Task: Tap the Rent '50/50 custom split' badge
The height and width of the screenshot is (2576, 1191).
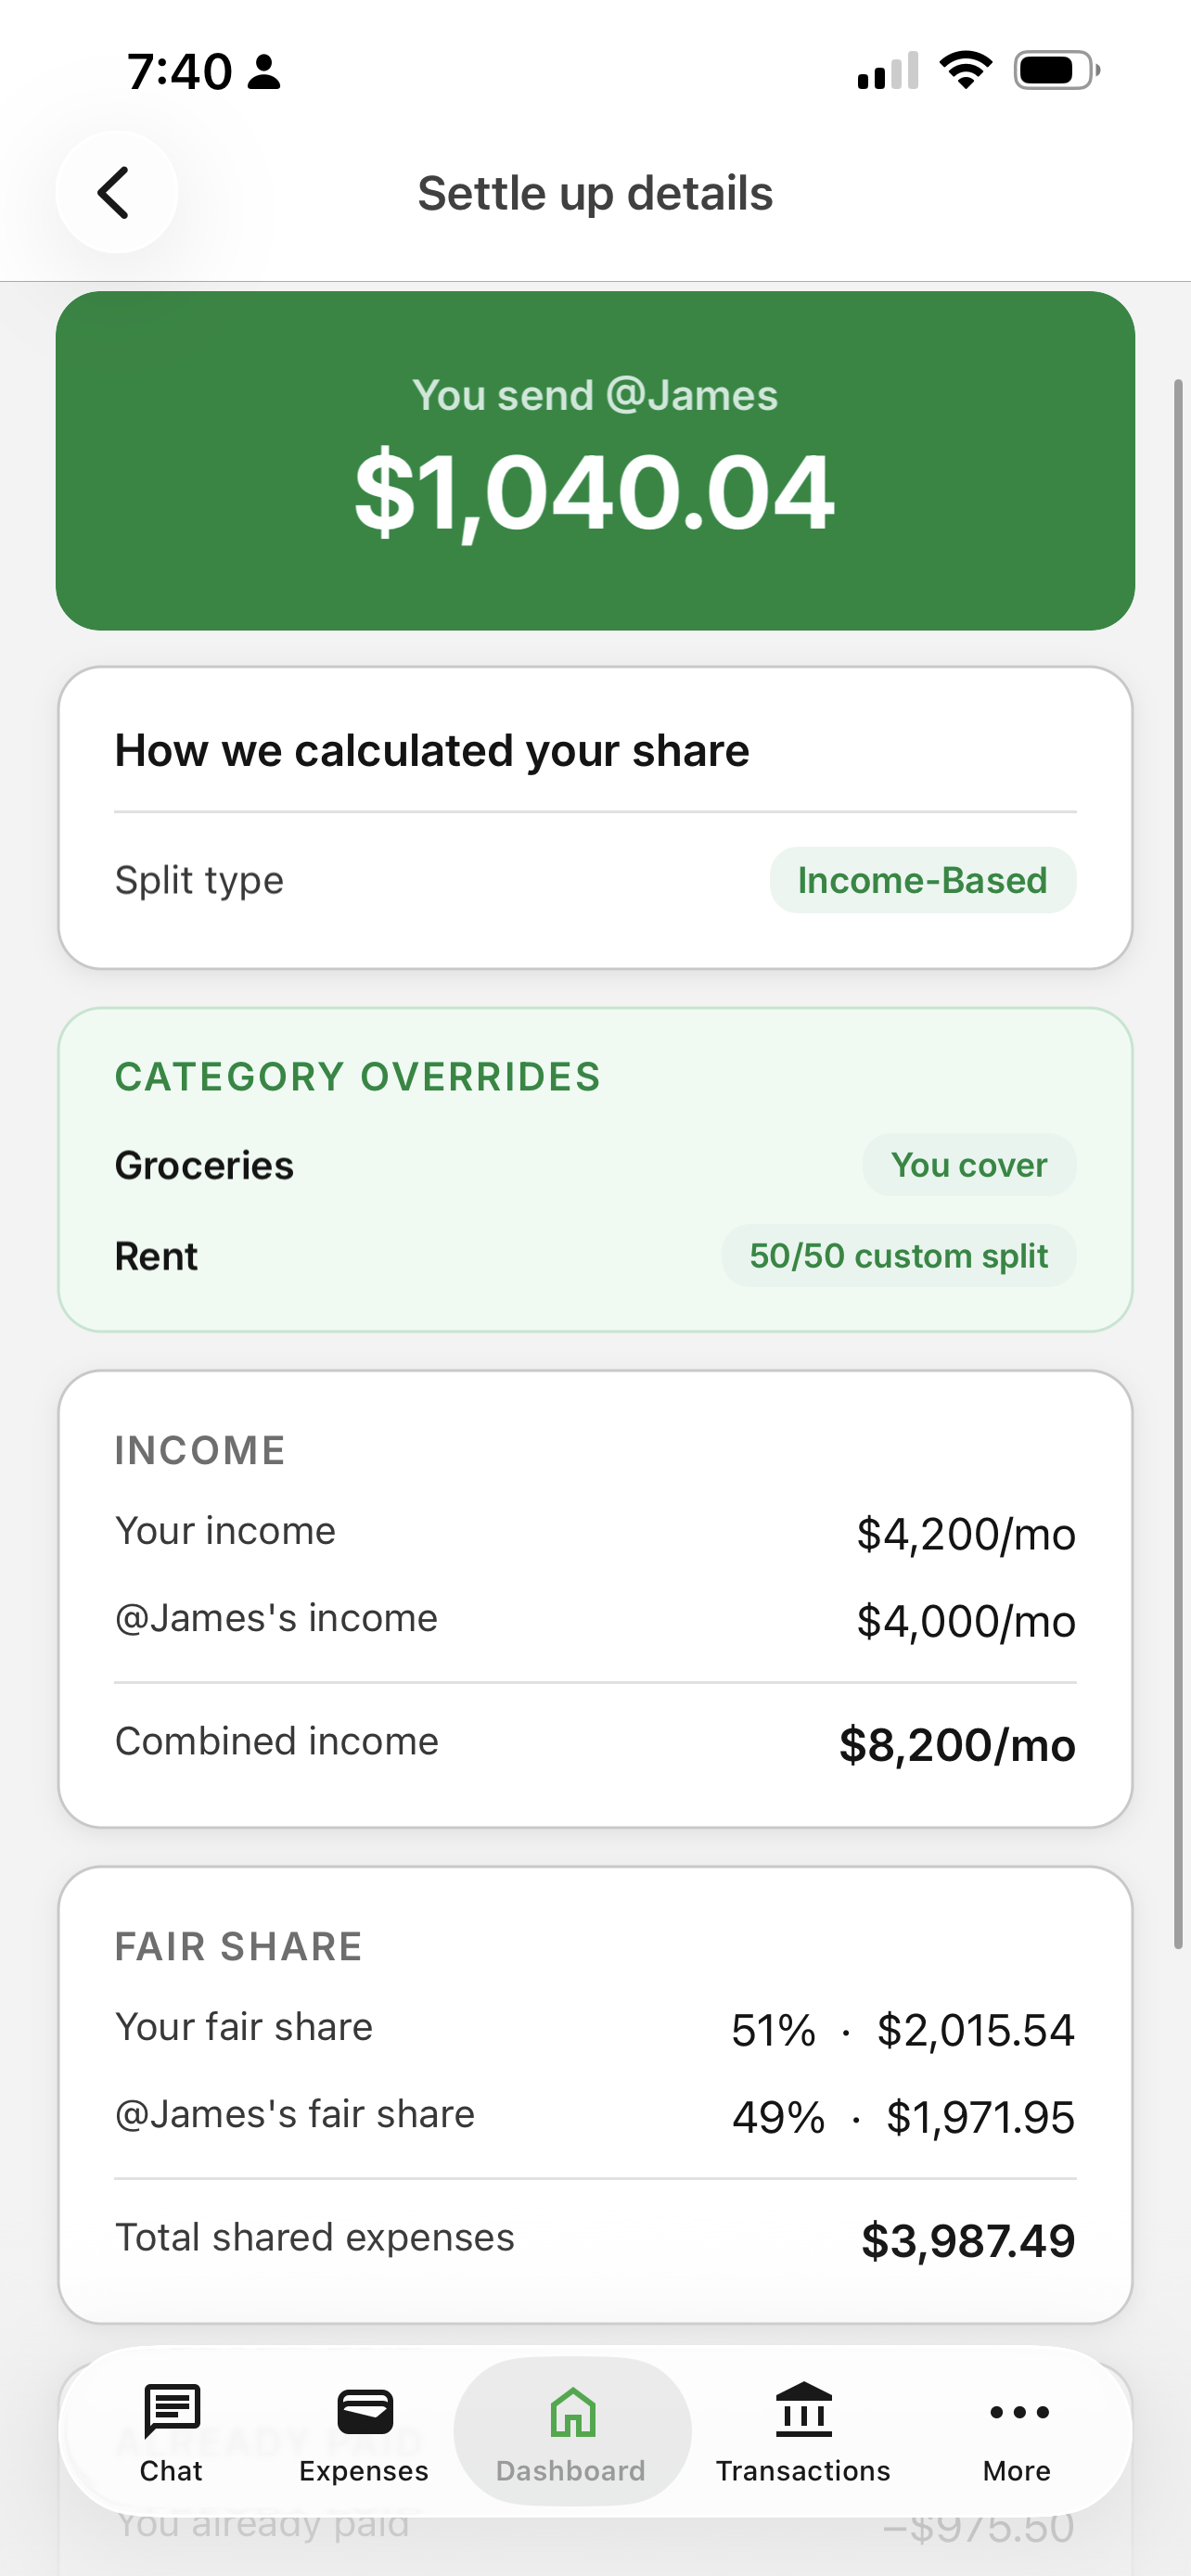Action: pyautogui.click(x=898, y=1256)
